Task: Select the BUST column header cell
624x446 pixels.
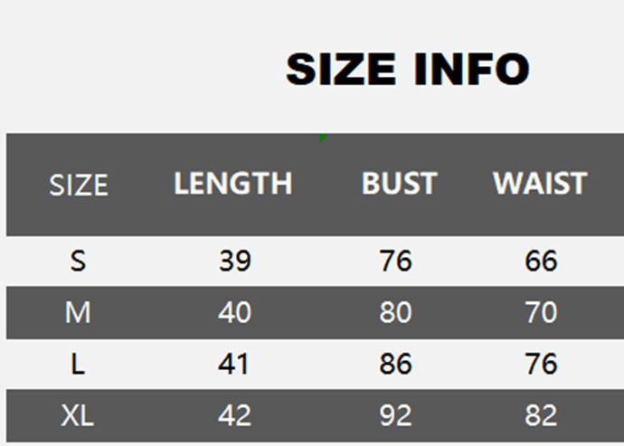Action: pyautogui.click(x=399, y=184)
